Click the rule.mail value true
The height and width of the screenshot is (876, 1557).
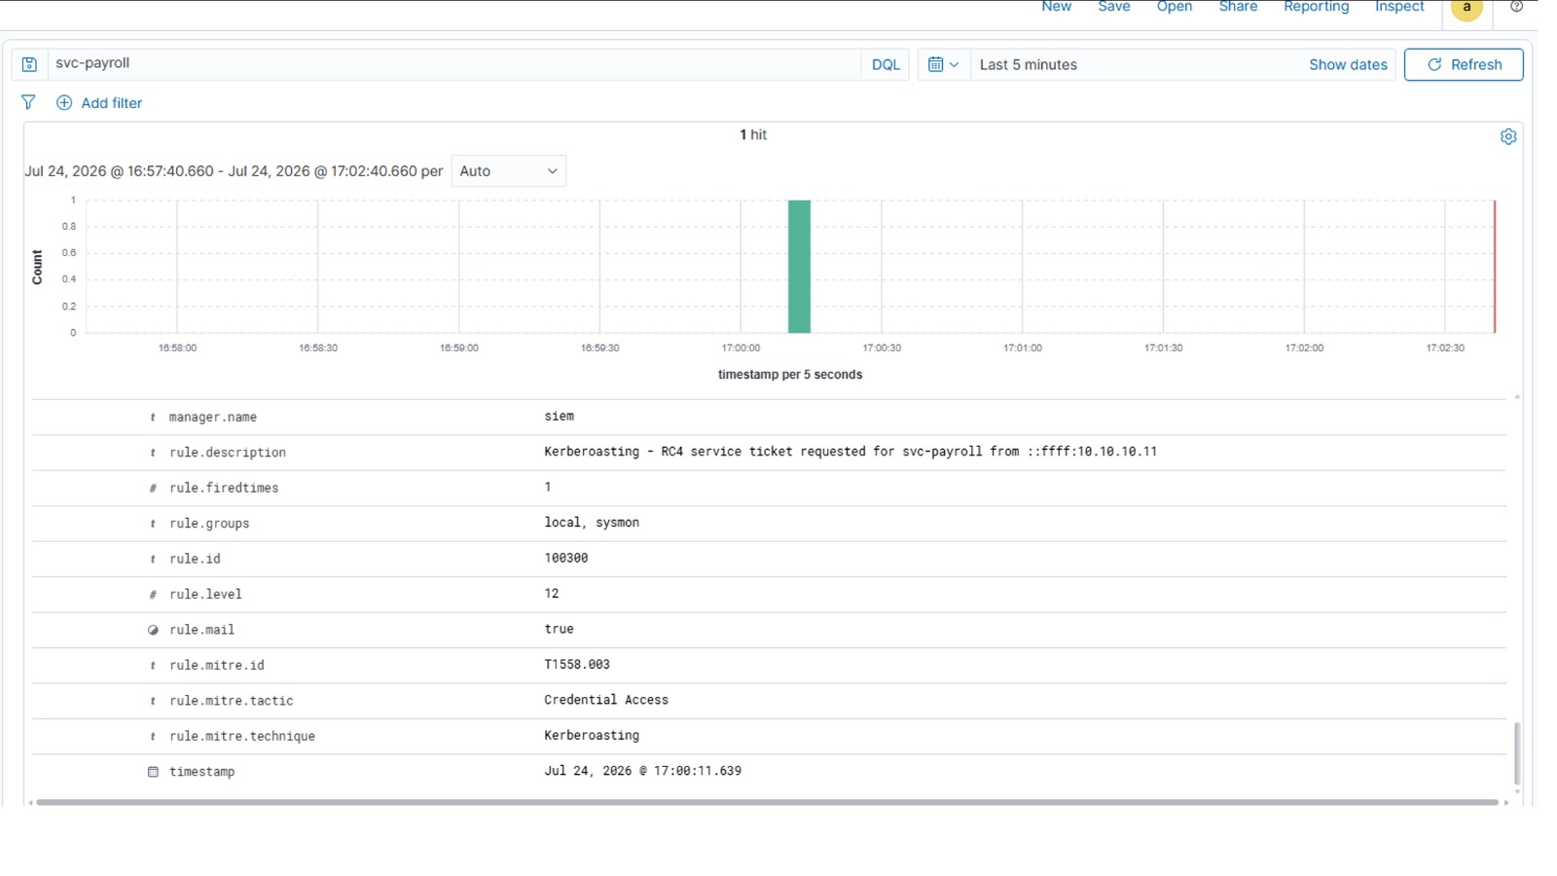click(560, 629)
